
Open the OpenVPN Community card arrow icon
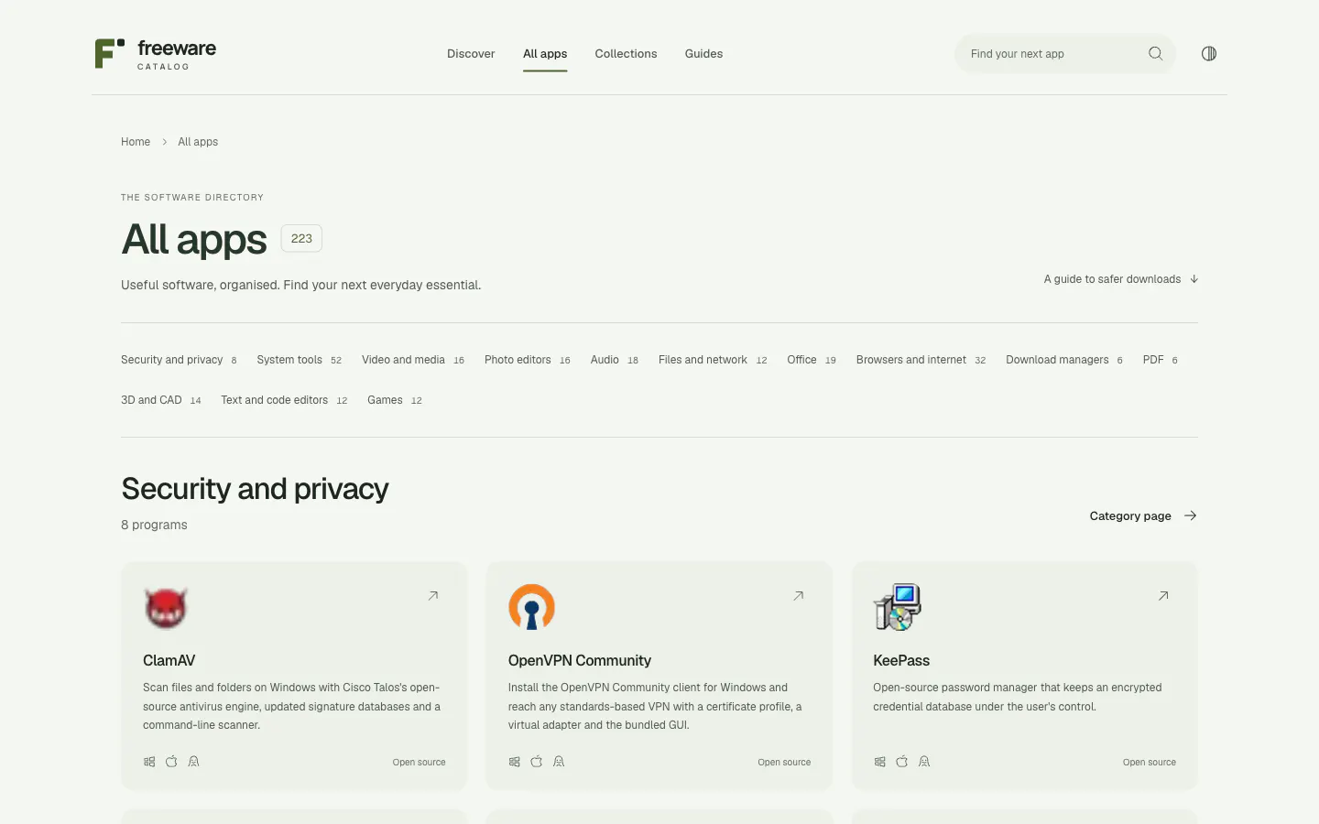799,596
